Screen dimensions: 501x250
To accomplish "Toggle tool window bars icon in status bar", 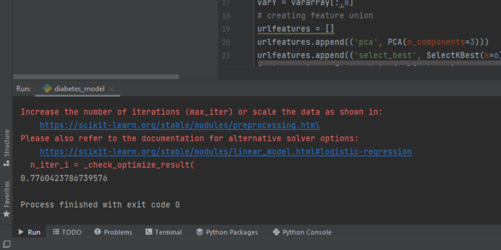I will point(6,244).
